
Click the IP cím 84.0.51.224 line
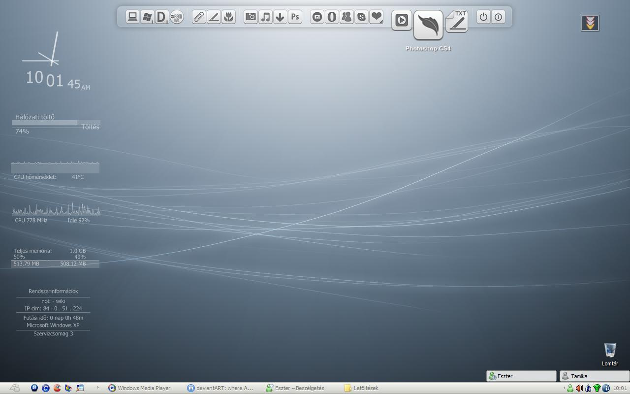coord(53,308)
